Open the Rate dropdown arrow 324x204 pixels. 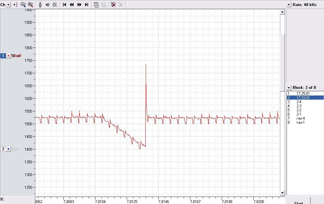pyautogui.click(x=289, y=5)
